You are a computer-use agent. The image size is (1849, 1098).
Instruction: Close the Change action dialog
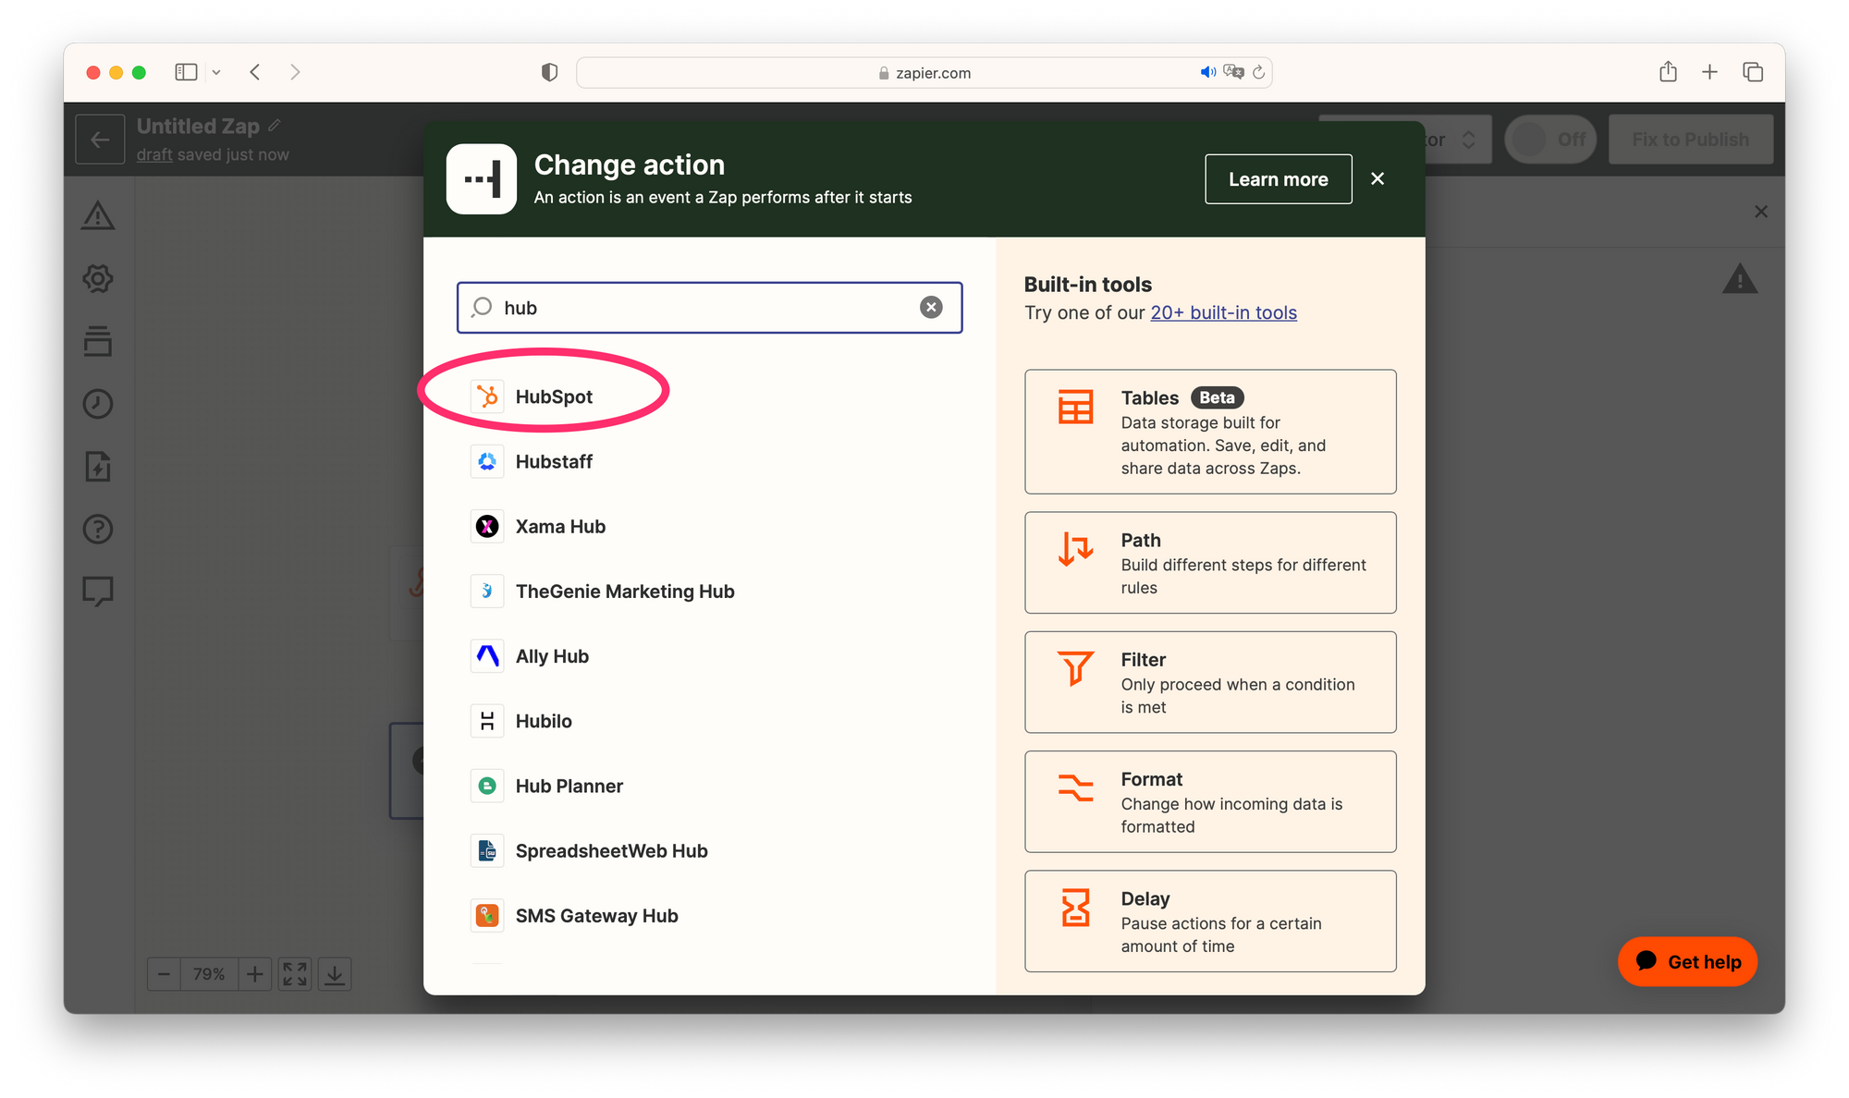click(1378, 179)
